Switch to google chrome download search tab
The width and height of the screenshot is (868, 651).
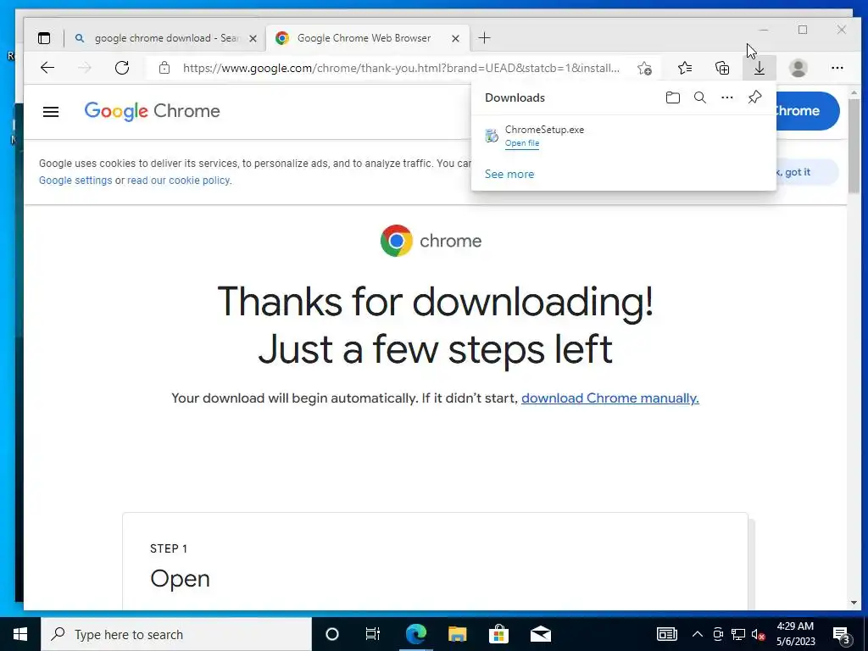[165, 38]
